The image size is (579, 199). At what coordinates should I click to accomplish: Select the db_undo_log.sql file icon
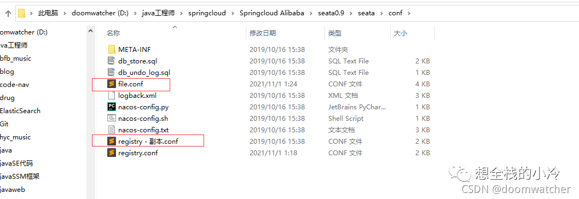click(112, 72)
